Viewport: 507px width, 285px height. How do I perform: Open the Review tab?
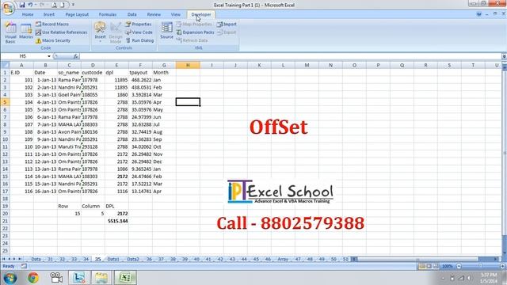(154, 14)
